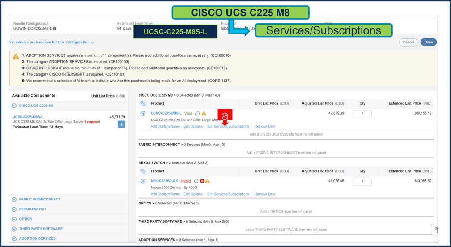Click Add Custom Name for UCSC-C225-M8S-L
Image resolution: width=451 pixels, height=247 pixels.
[165, 126]
